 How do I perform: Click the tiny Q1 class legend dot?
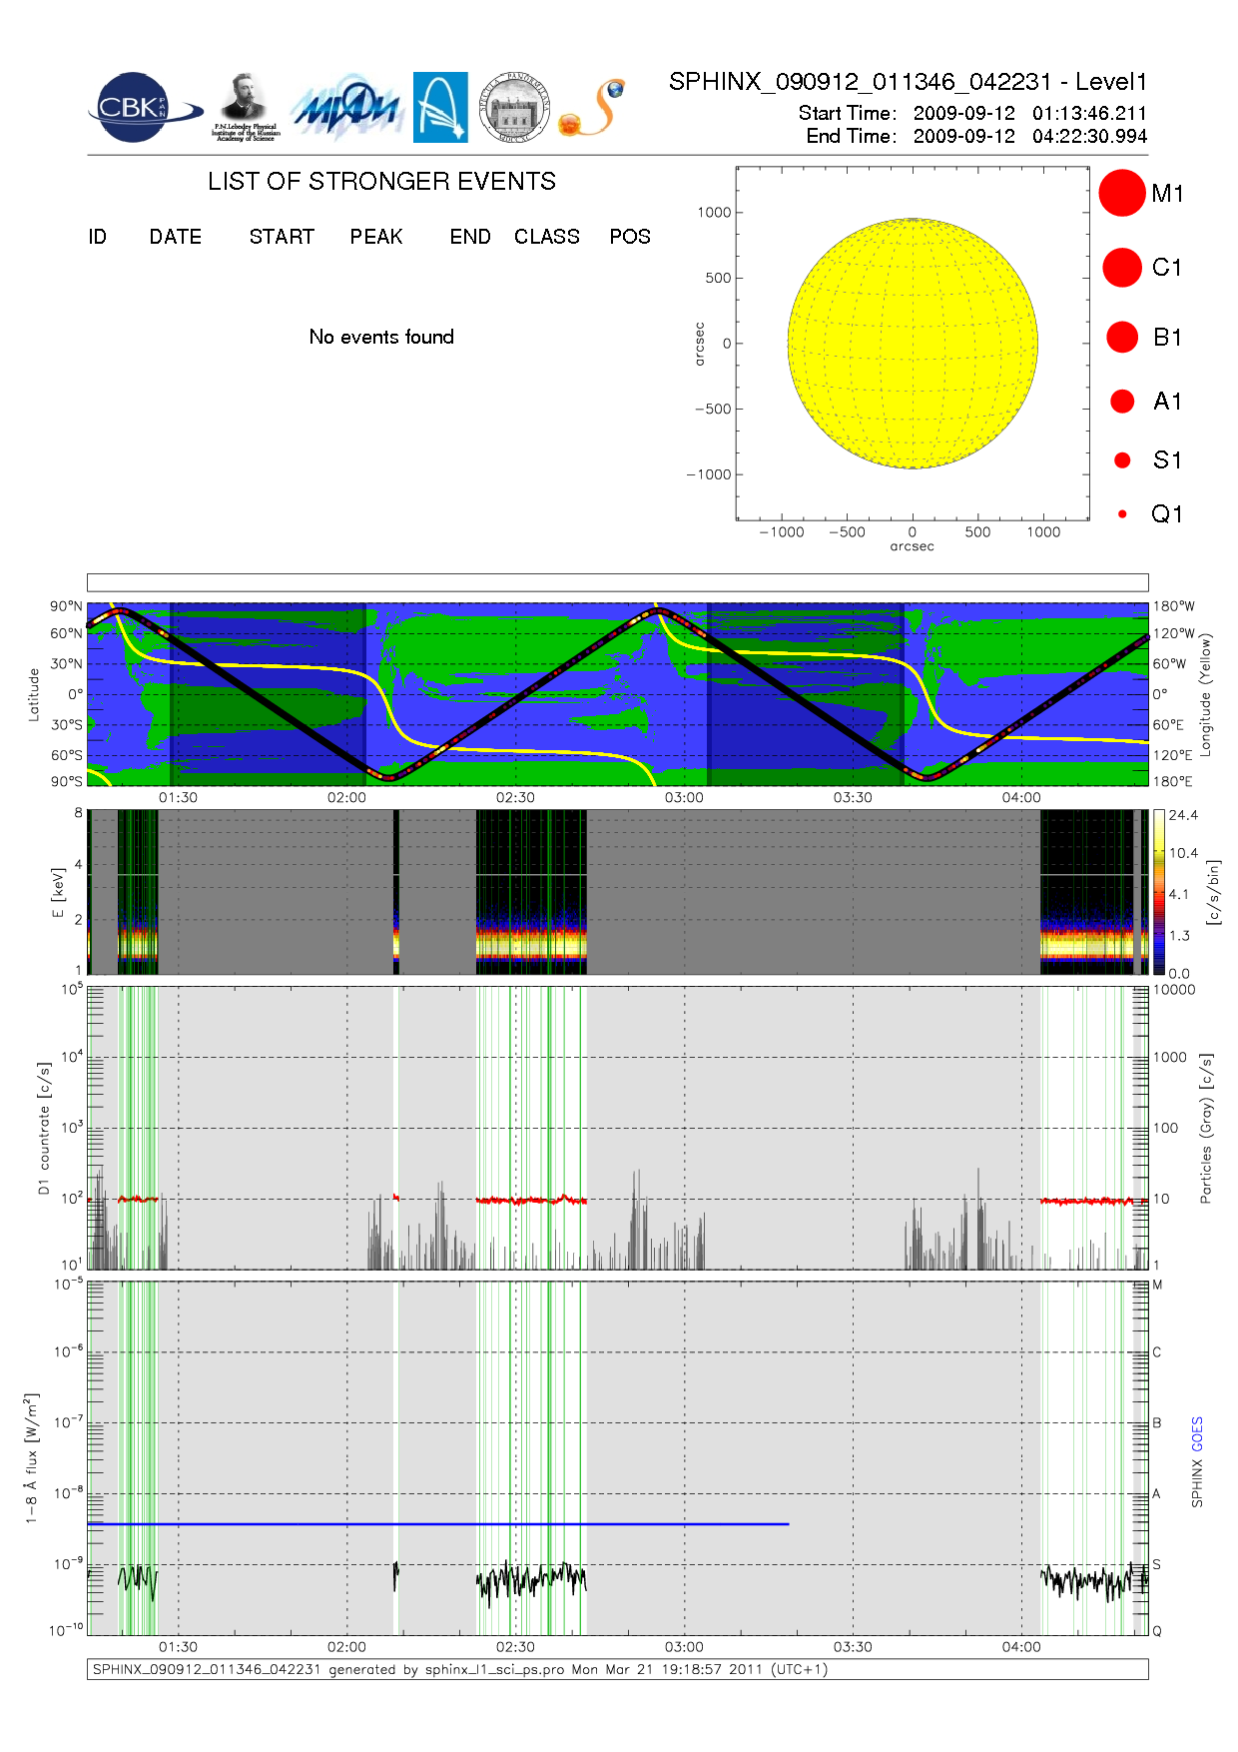pos(1122,514)
